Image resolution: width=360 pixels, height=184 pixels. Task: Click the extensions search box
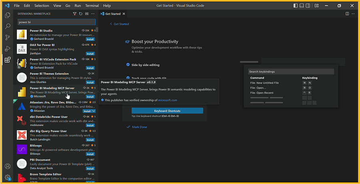[56, 22]
